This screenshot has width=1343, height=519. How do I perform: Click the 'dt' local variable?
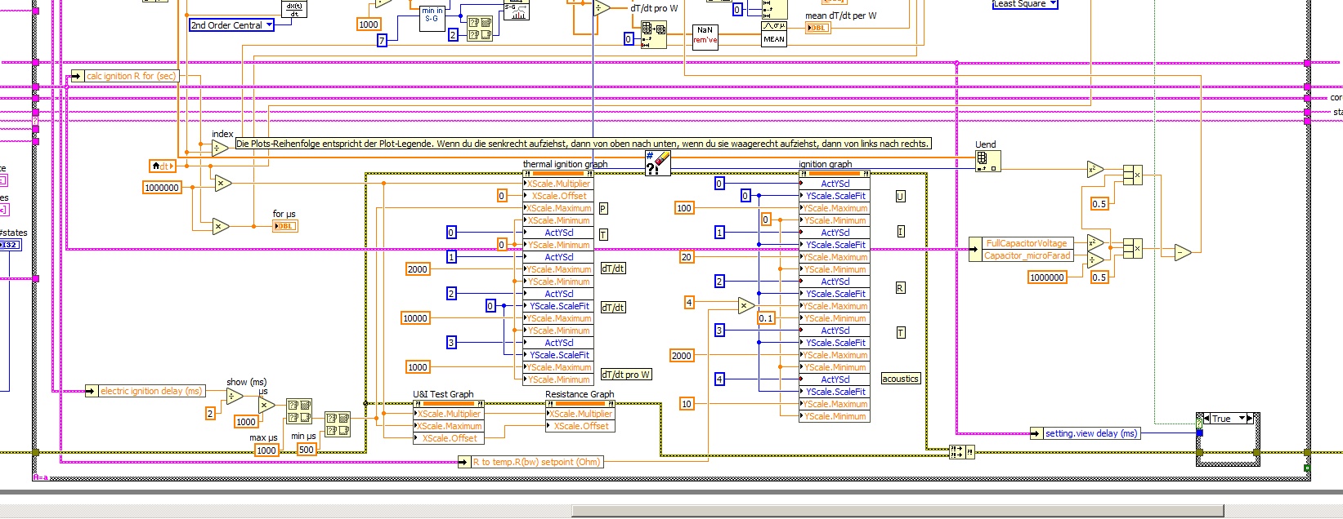(162, 166)
